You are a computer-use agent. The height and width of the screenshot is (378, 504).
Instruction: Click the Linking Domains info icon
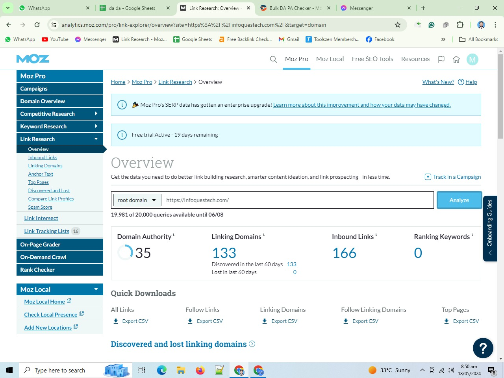[x=264, y=235]
